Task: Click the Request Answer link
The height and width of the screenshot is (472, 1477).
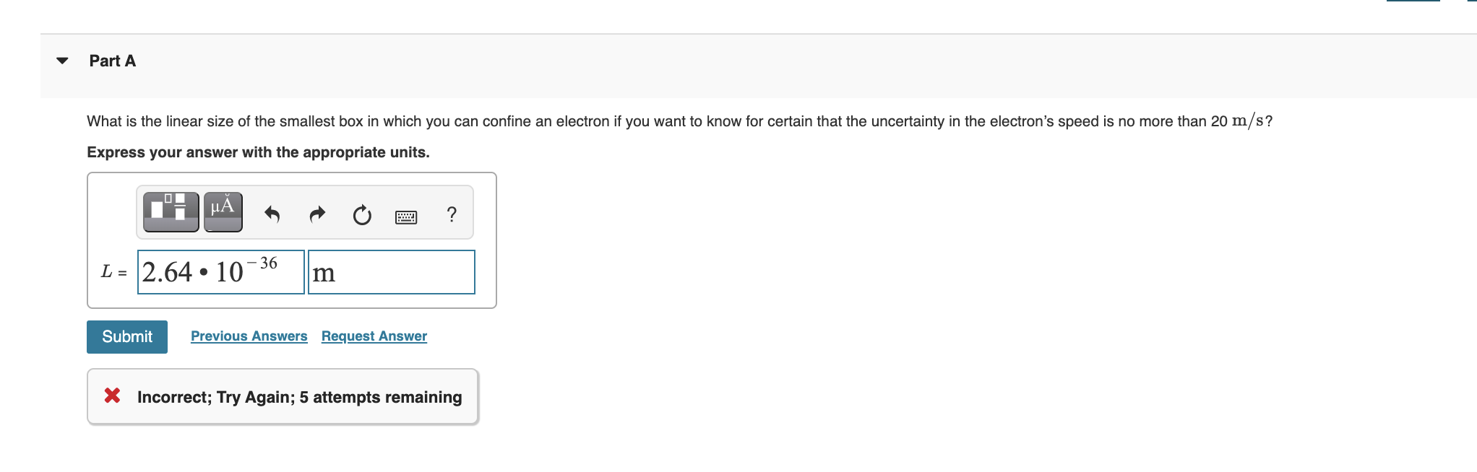Action: pos(374,336)
